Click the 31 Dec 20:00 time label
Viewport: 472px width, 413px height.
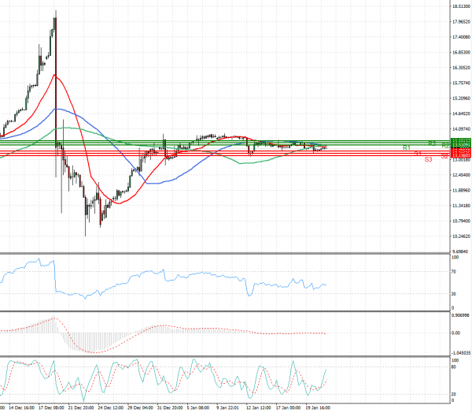click(170, 407)
